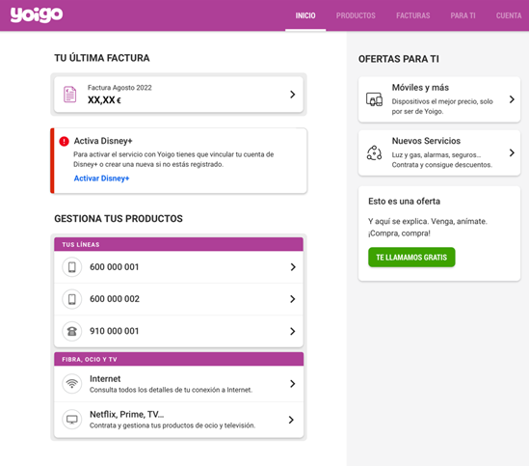Go to the Cuenta tab
The height and width of the screenshot is (466, 529).
(509, 15)
